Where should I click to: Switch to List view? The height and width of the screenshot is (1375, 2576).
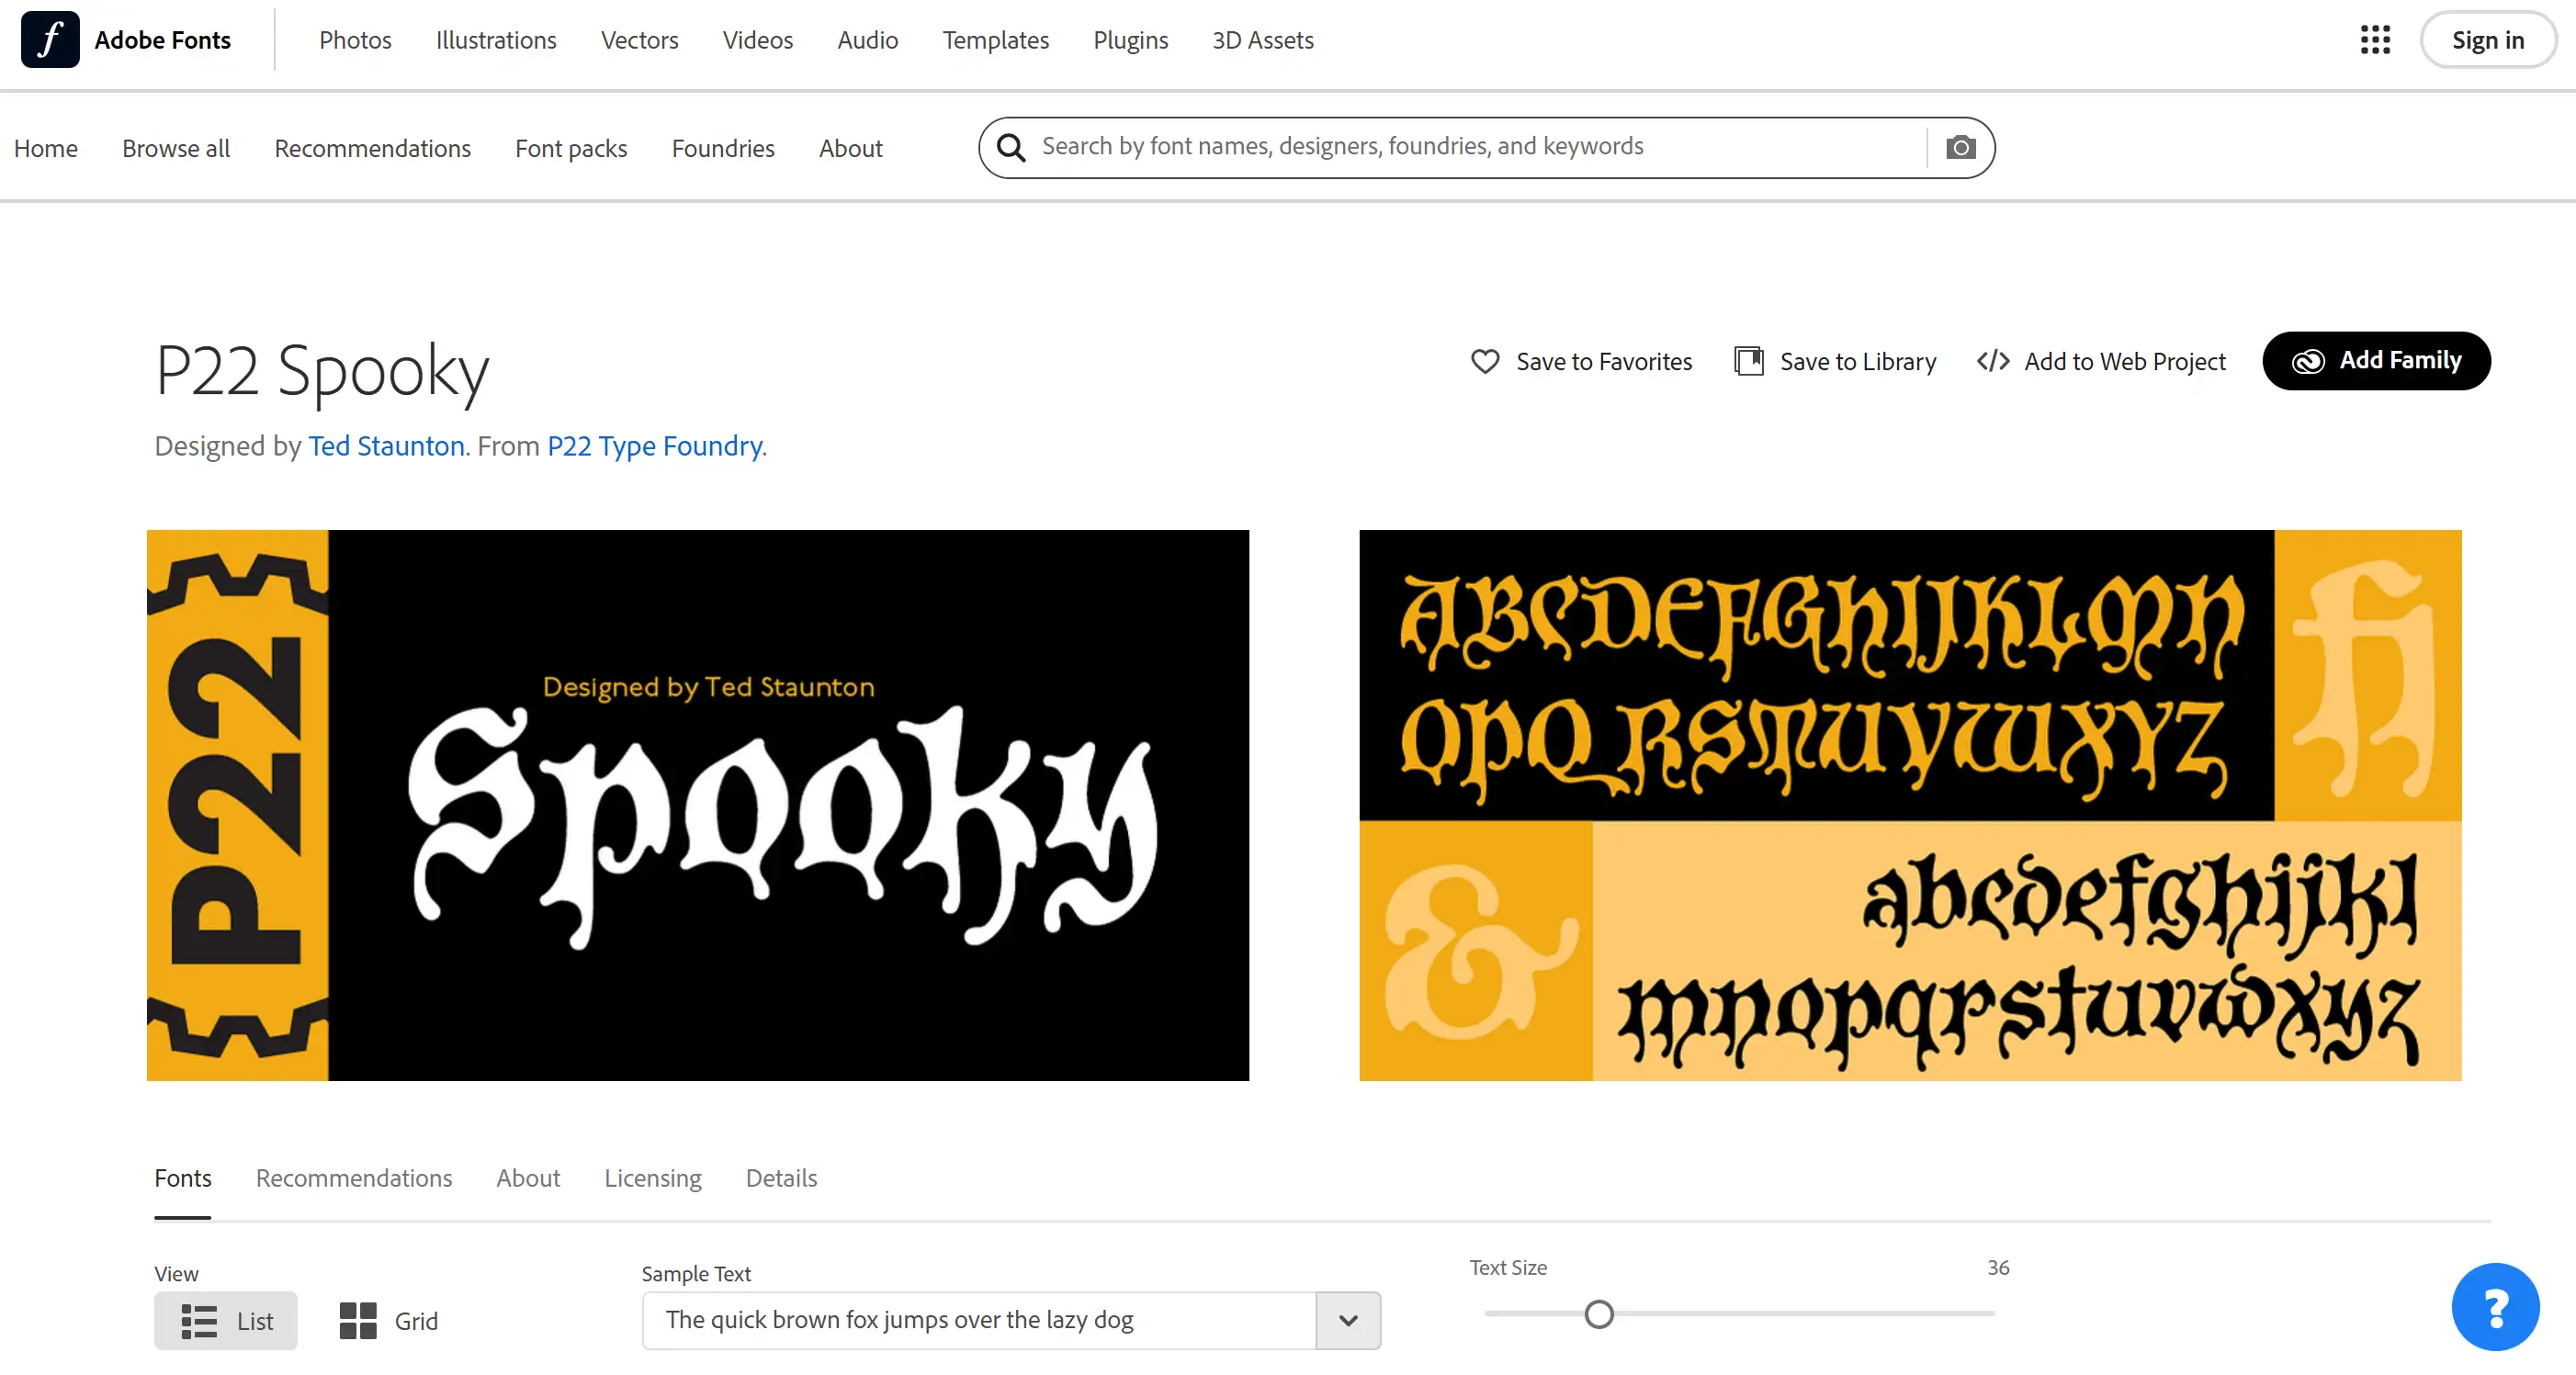tap(226, 1321)
